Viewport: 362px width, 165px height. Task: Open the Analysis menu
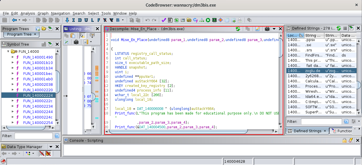(28, 13)
